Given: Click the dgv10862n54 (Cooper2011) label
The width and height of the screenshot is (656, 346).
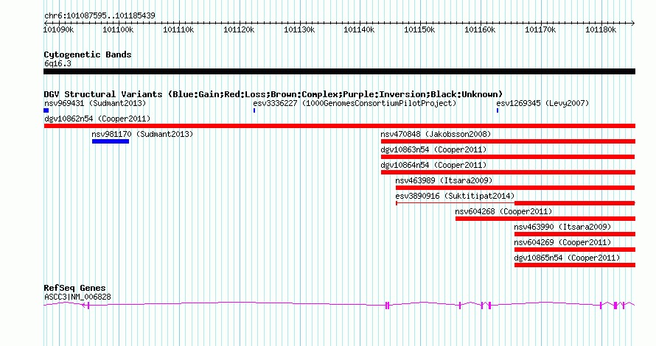Looking at the screenshot, I should click(x=97, y=119).
